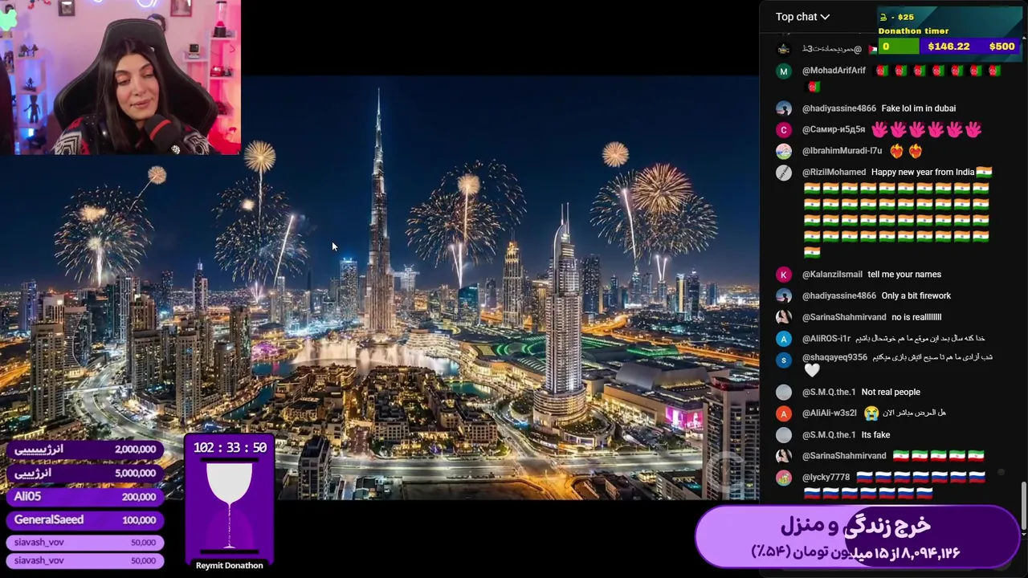
Task: Click the GeneralSaeed 100,000 donation row
Action: tap(85, 520)
